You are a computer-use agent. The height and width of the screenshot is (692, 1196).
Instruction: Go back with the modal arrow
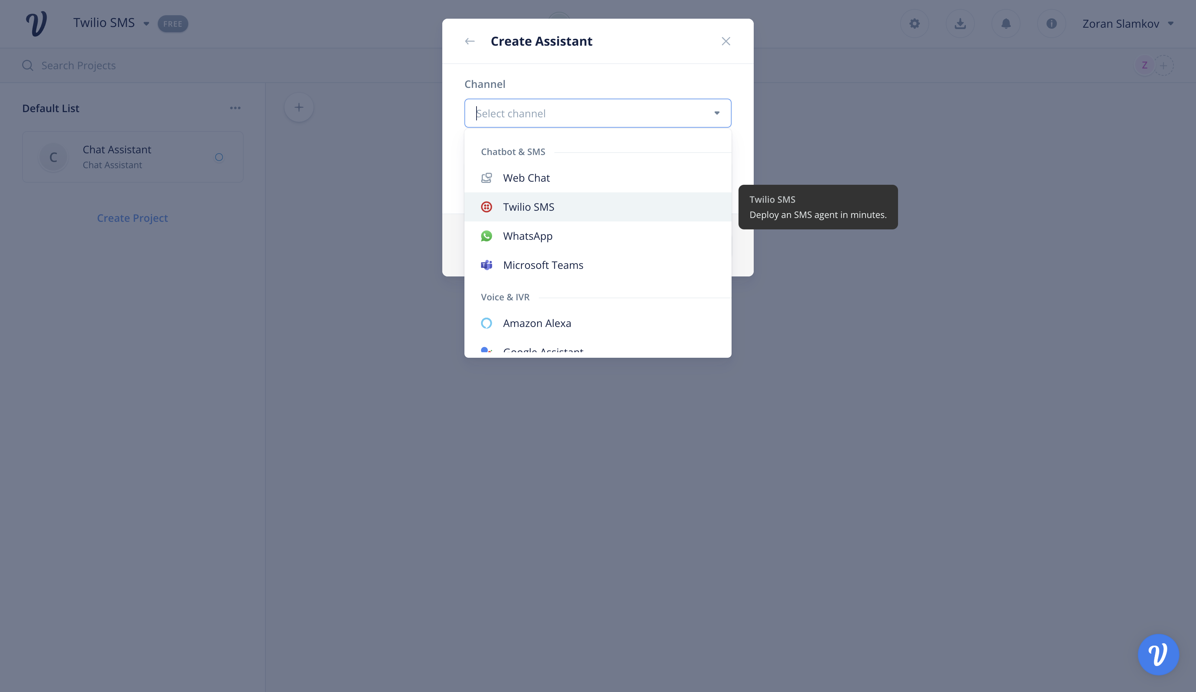469,41
